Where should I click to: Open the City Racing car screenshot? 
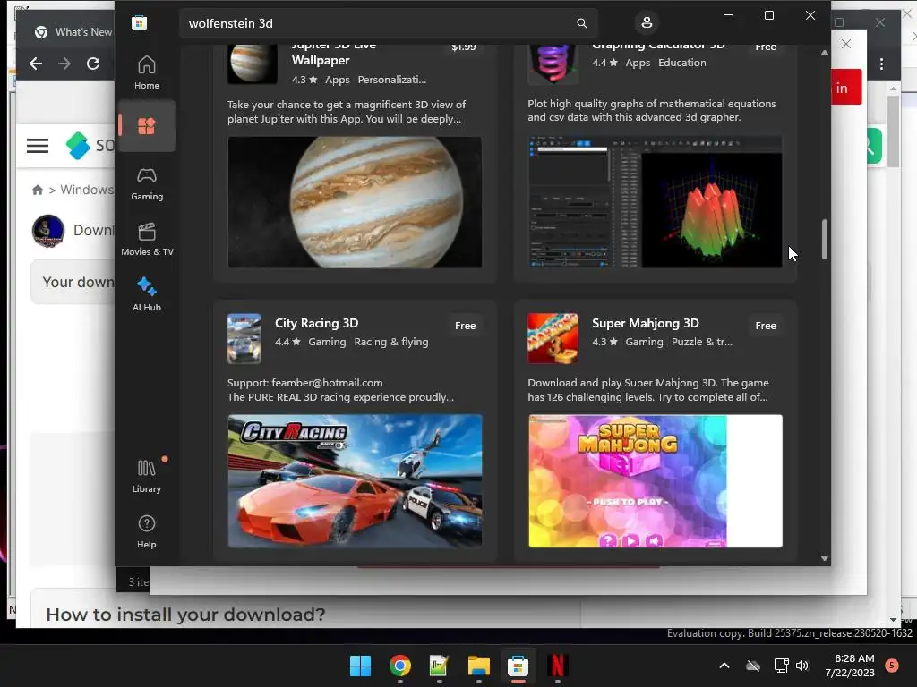pos(355,480)
